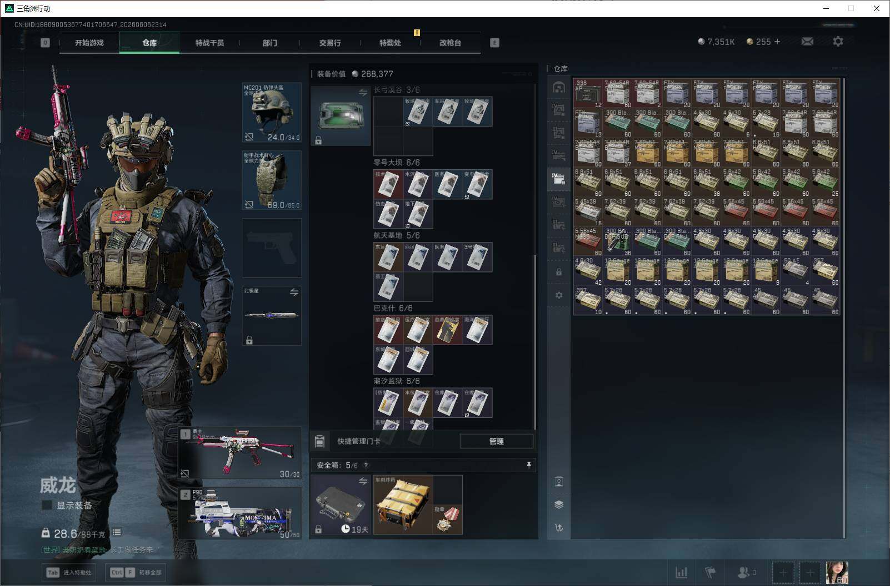Click the Ctrl F 转移全部 button
Image resolution: width=890 pixels, height=586 pixels.
[x=136, y=572]
